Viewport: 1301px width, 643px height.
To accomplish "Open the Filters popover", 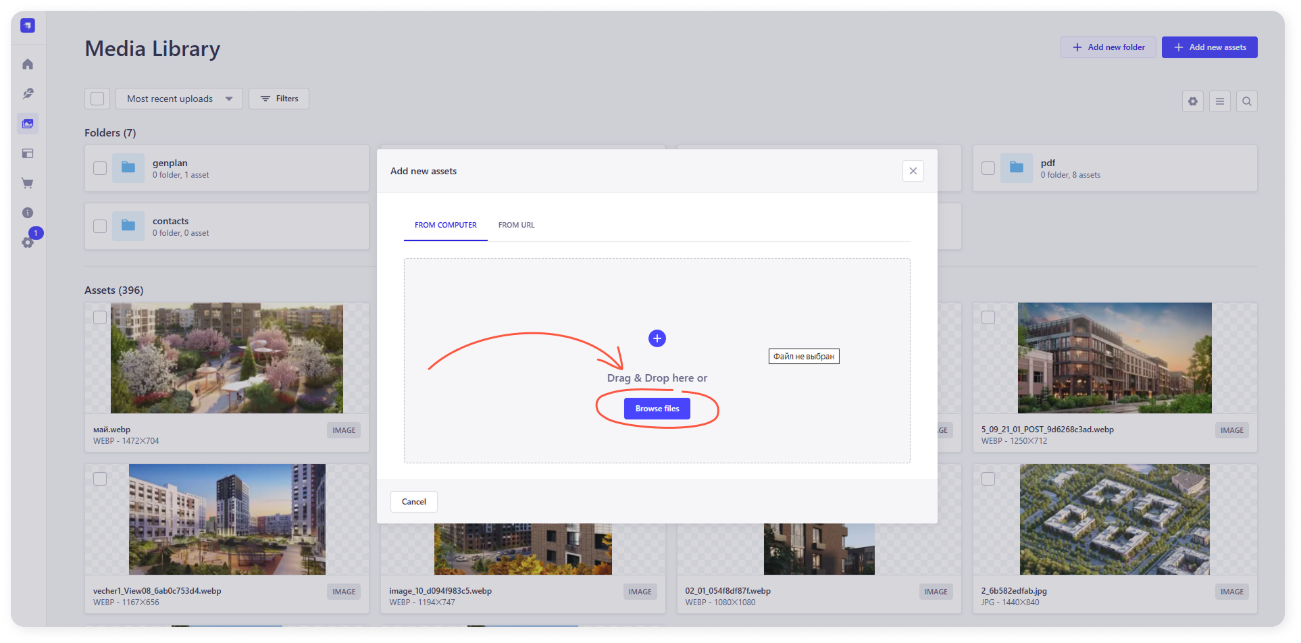I will click(279, 99).
